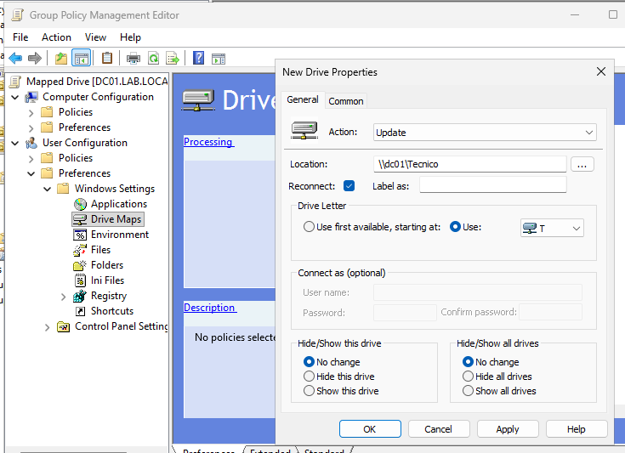Switch to the Common tab
The width and height of the screenshot is (625, 453).
[346, 101]
